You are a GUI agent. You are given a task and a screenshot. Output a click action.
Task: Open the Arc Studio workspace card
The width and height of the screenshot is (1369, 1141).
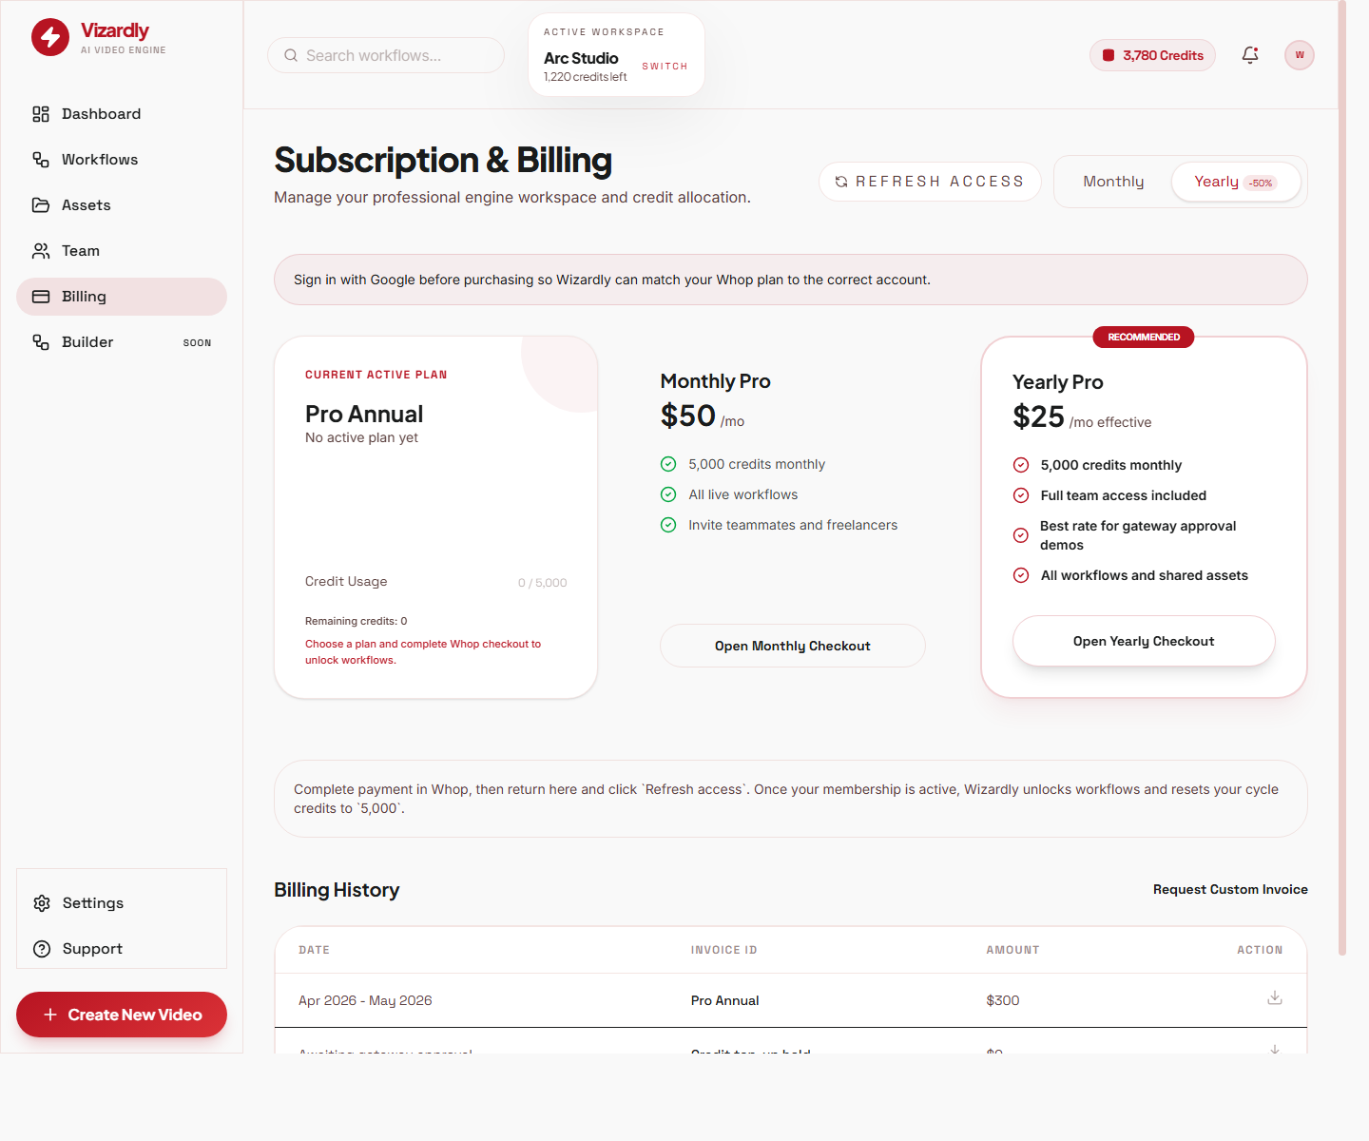tap(582, 59)
